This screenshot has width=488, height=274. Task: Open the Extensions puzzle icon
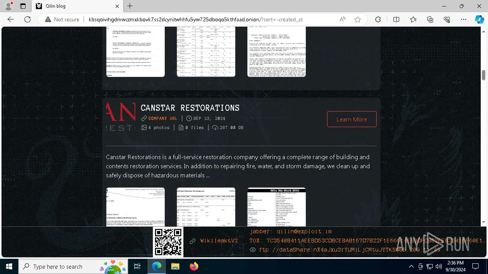pos(378,19)
